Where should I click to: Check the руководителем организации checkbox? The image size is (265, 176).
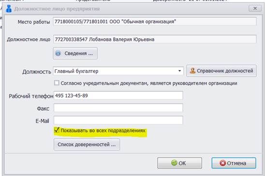click(x=57, y=83)
